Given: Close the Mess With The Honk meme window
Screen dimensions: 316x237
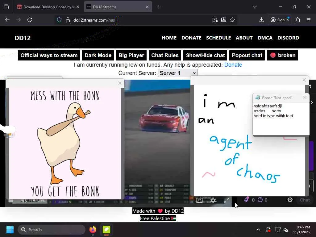Looking at the screenshot, I should [120, 83].
